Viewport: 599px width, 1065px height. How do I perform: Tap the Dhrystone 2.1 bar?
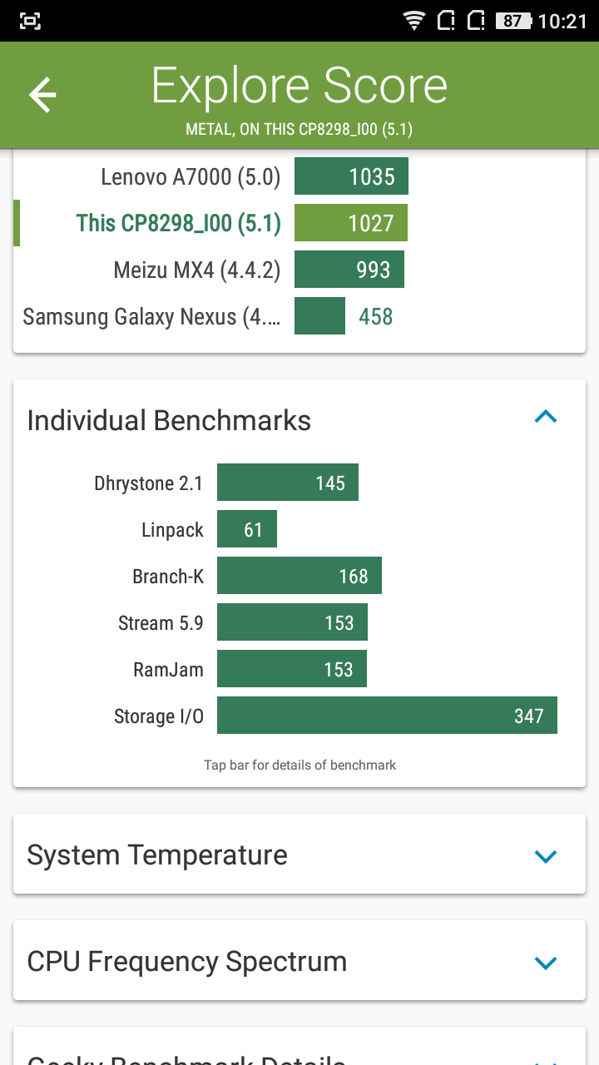pyautogui.click(x=287, y=483)
